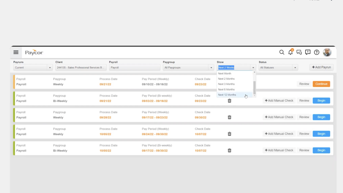
Task: Click the Add Payrun button
Action: coord(321,67)
